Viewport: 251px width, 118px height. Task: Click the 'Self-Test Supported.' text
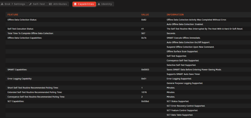point(176,56)
